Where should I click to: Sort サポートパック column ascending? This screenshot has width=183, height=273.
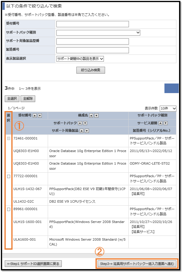(80, 123)
